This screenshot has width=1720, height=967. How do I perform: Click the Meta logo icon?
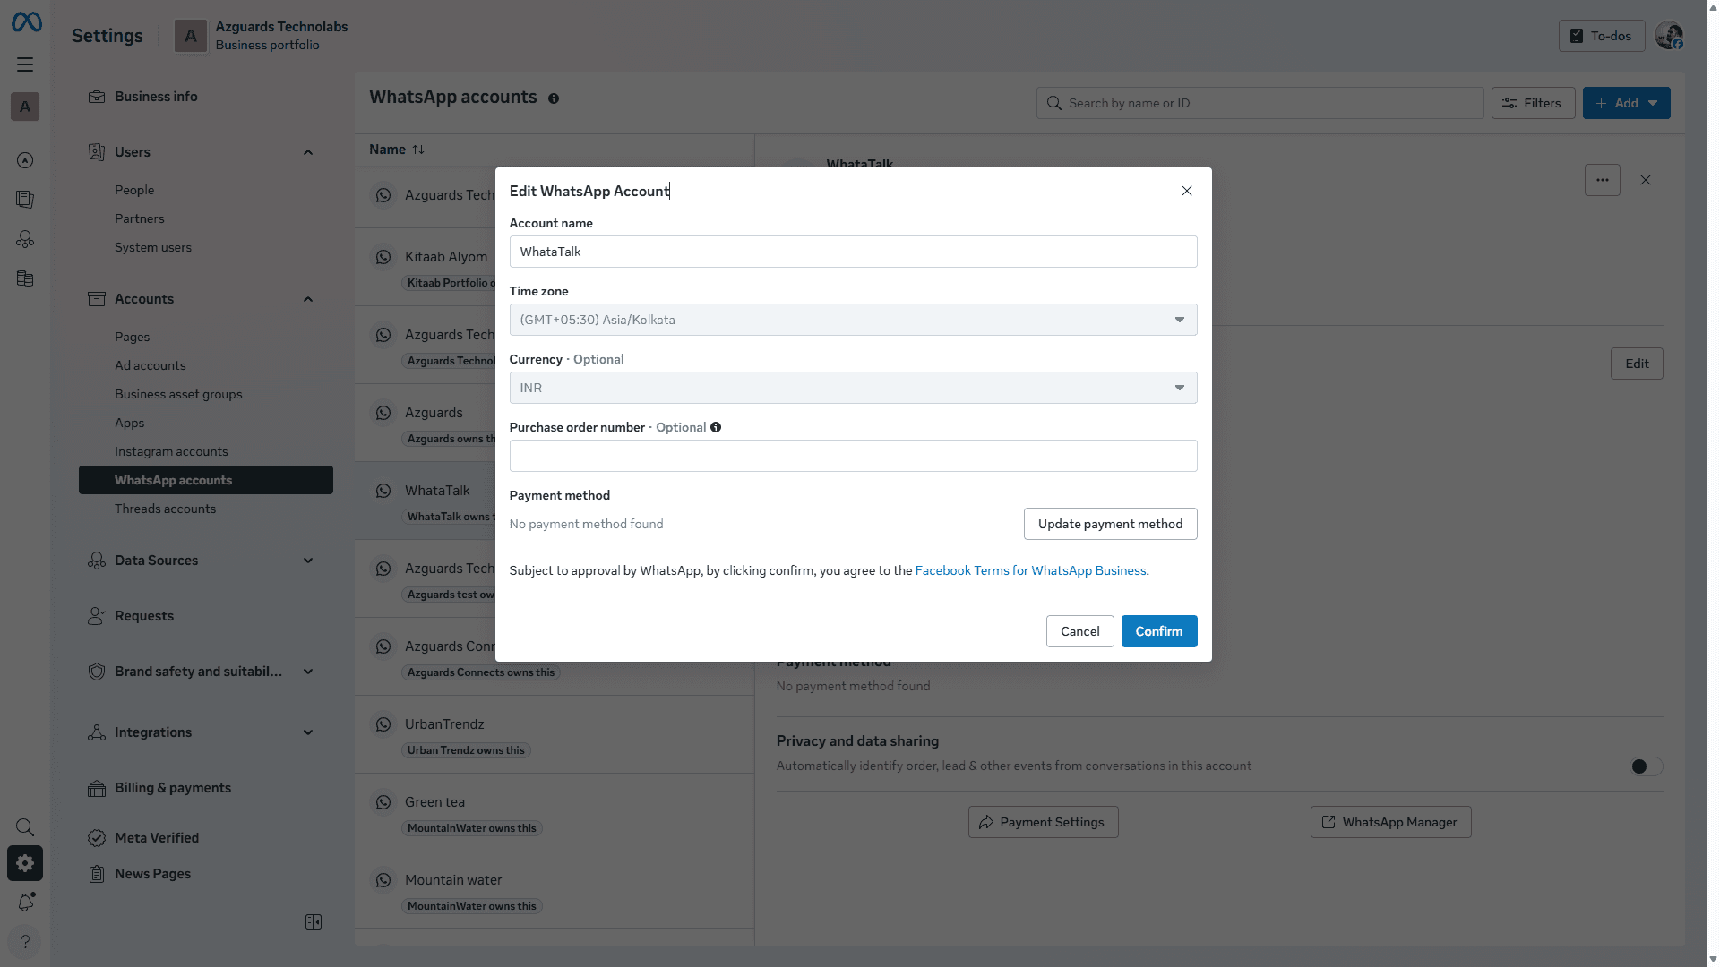(x=26, y=22)
